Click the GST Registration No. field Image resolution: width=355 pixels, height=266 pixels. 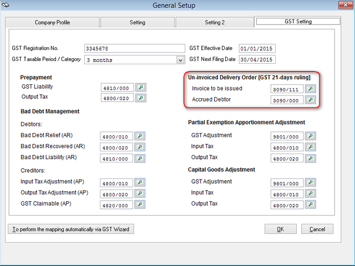134,49
